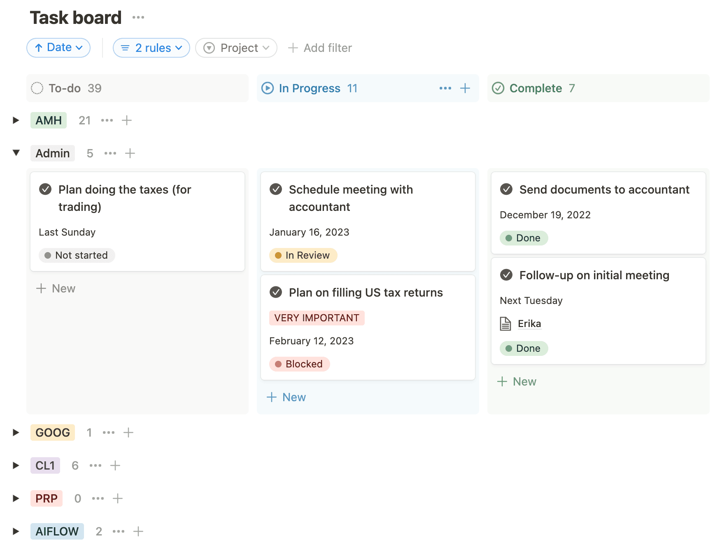Expand the AIFLOW group
This screenshot has width=722, height=547.
pos(16,531)
